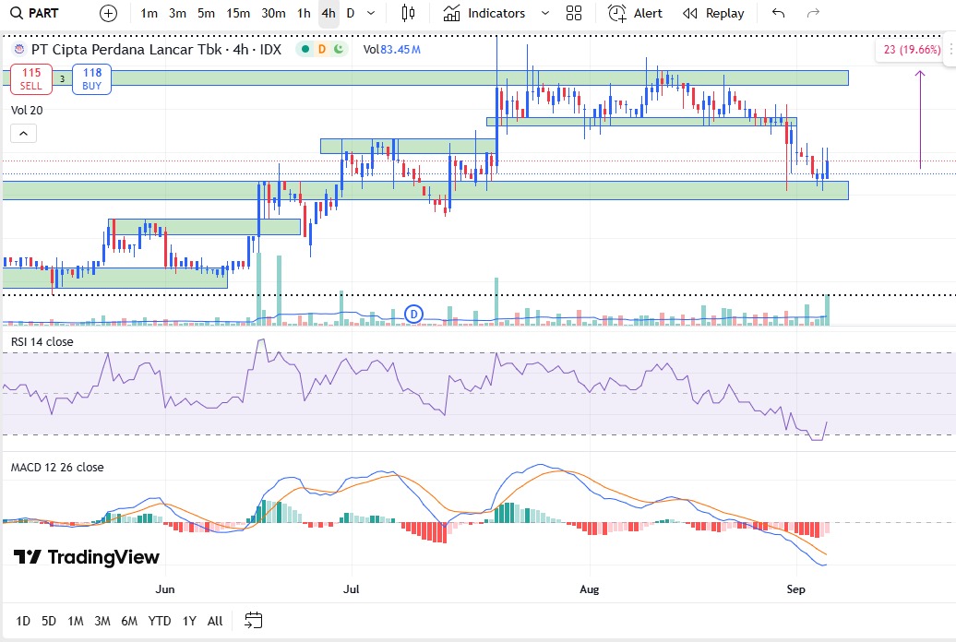
Task: Select the MACD 12 26 close legend
Action: 57,468
